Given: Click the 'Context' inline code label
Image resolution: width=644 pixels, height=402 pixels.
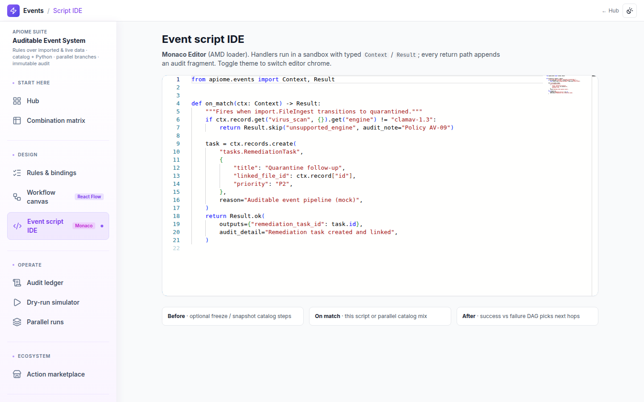Looking at the screenshot, I should pos(376,55).
